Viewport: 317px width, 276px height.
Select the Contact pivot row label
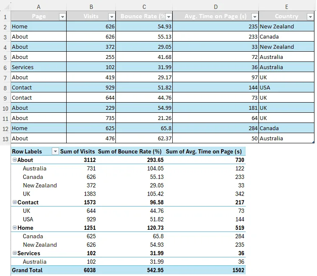(28, 202)
